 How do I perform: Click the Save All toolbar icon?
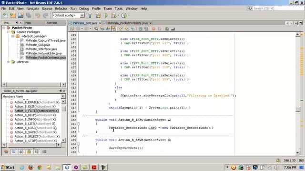tap(29, 15)
